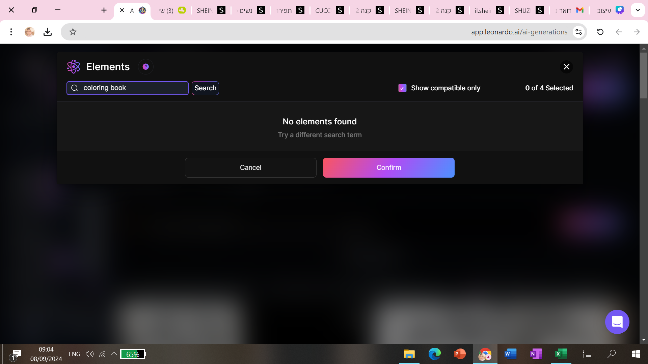Bookmark page with the star icon
The image size is (648, 364).
coord(73,32)
